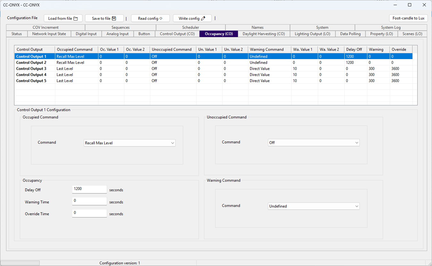
Task: Open the Button tab
Action: point(144,34)
